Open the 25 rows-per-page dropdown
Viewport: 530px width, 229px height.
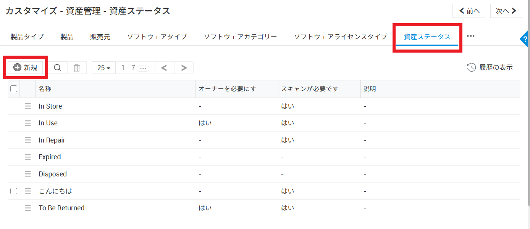103,68
